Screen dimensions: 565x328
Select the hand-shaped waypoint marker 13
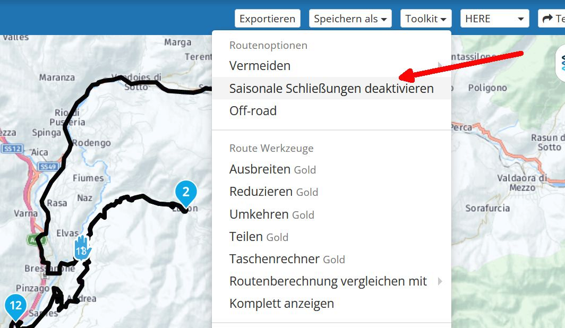coord(82,248)
